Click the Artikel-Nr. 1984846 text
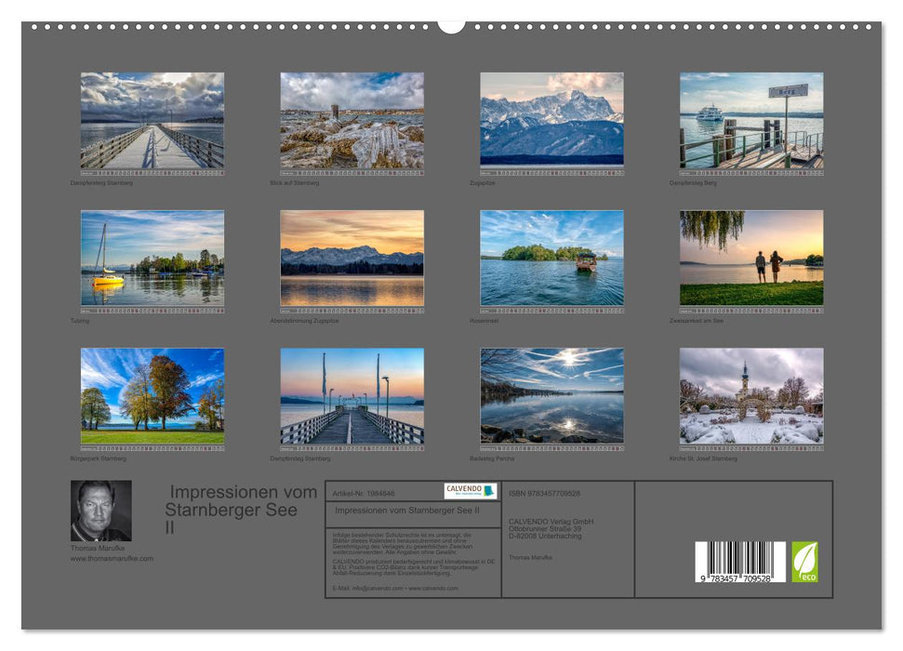Image resolution: width=903 pixels, height=651 pixels. pos(365,491)
